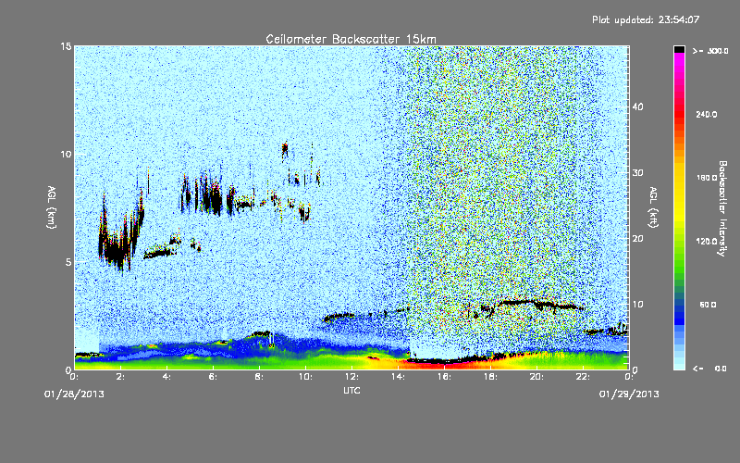Click the "10:" hour tick label
The height and width of the screenshot is (463, 740).
[305, 377]
